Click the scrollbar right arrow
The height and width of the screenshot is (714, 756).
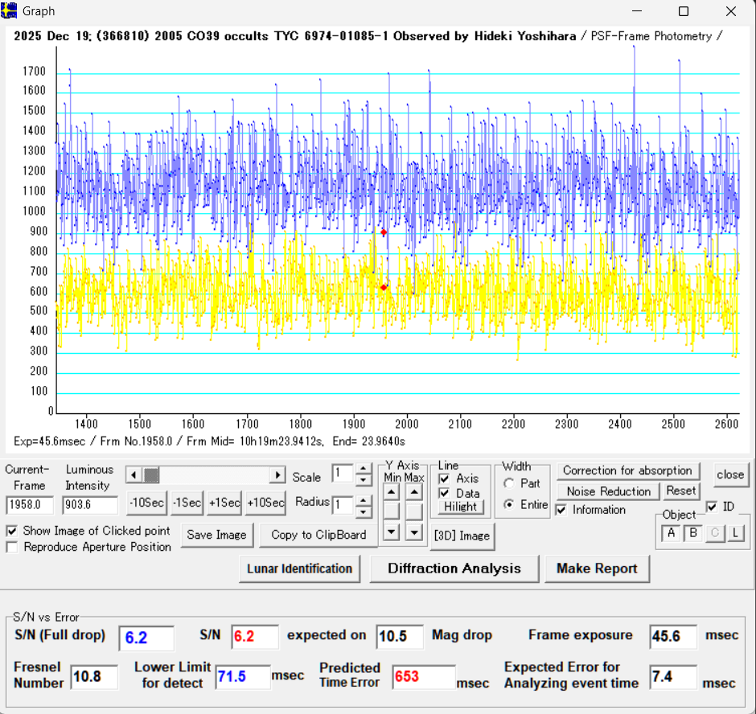click(x=277, y=475)
